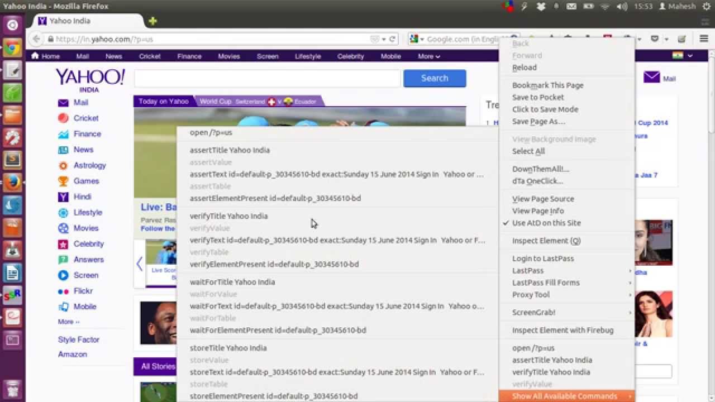715x402 pixels.
Task: Open a new tab with the plus icon
Action: point(152,21)
